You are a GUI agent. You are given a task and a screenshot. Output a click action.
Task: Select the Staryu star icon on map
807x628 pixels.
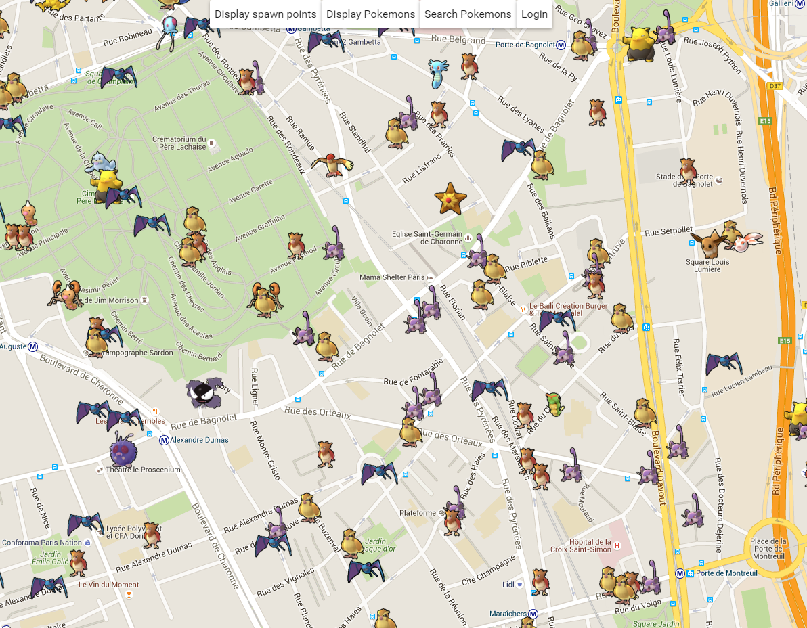point(450,198)
